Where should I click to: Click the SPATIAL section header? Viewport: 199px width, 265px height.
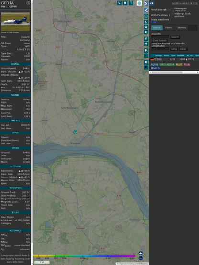[x=15, y=64]
